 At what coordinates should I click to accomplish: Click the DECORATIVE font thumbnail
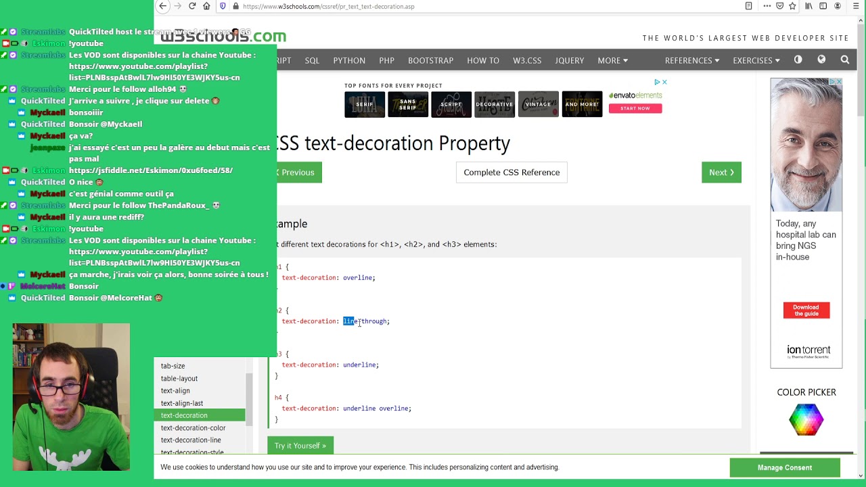coord(495,104)
